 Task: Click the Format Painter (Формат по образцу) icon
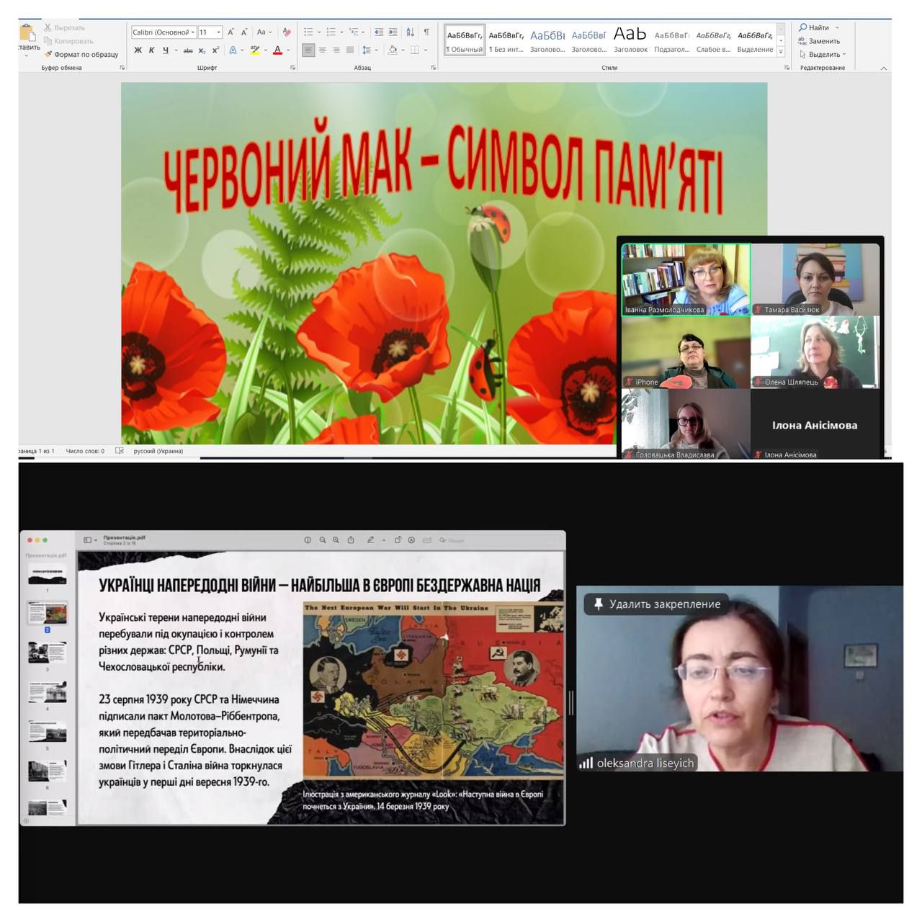pos(48,54)
